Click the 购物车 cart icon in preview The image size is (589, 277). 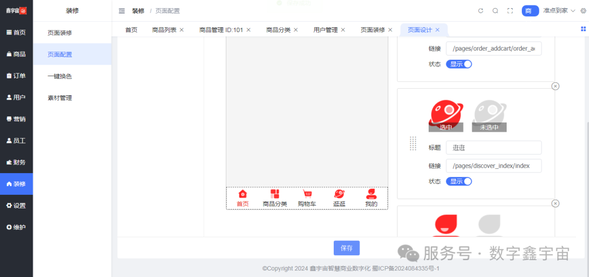307,194
